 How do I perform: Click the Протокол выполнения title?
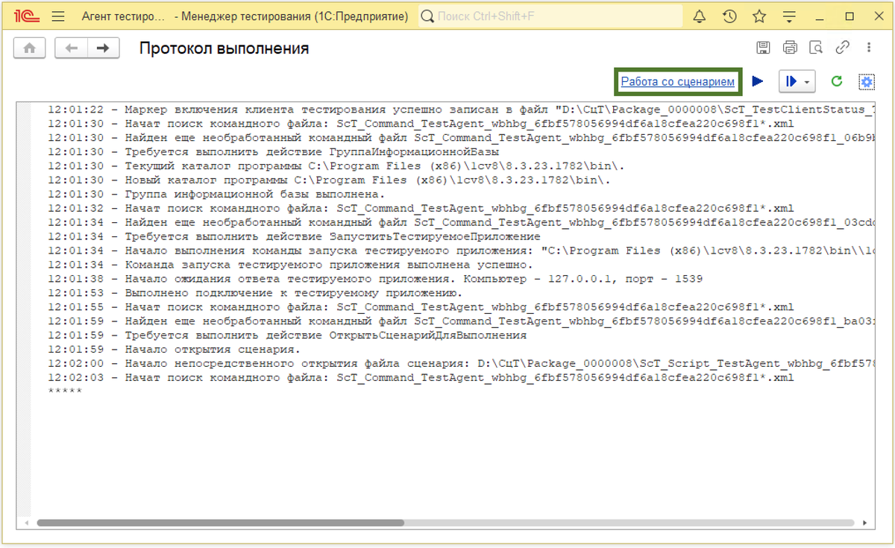point(224,48)
